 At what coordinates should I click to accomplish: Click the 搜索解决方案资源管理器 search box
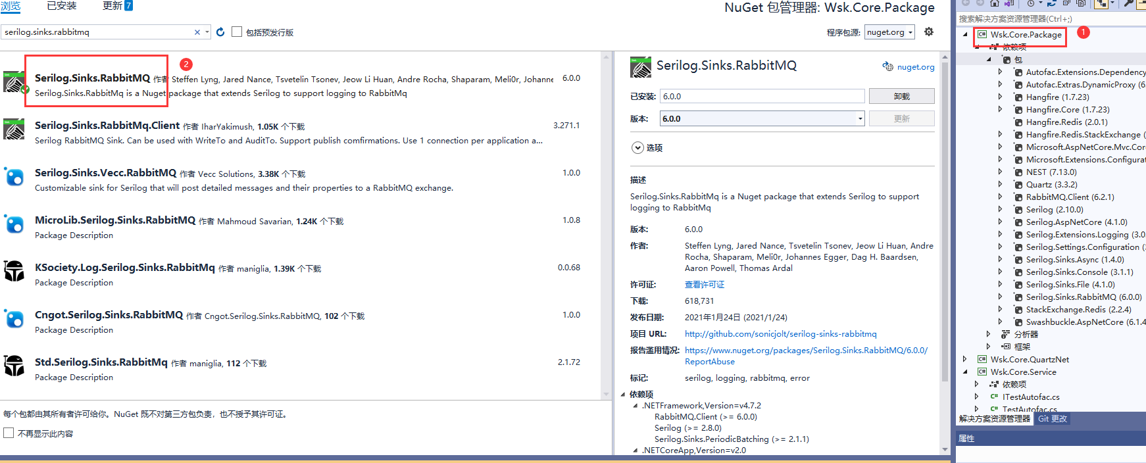click(1050, 19)
